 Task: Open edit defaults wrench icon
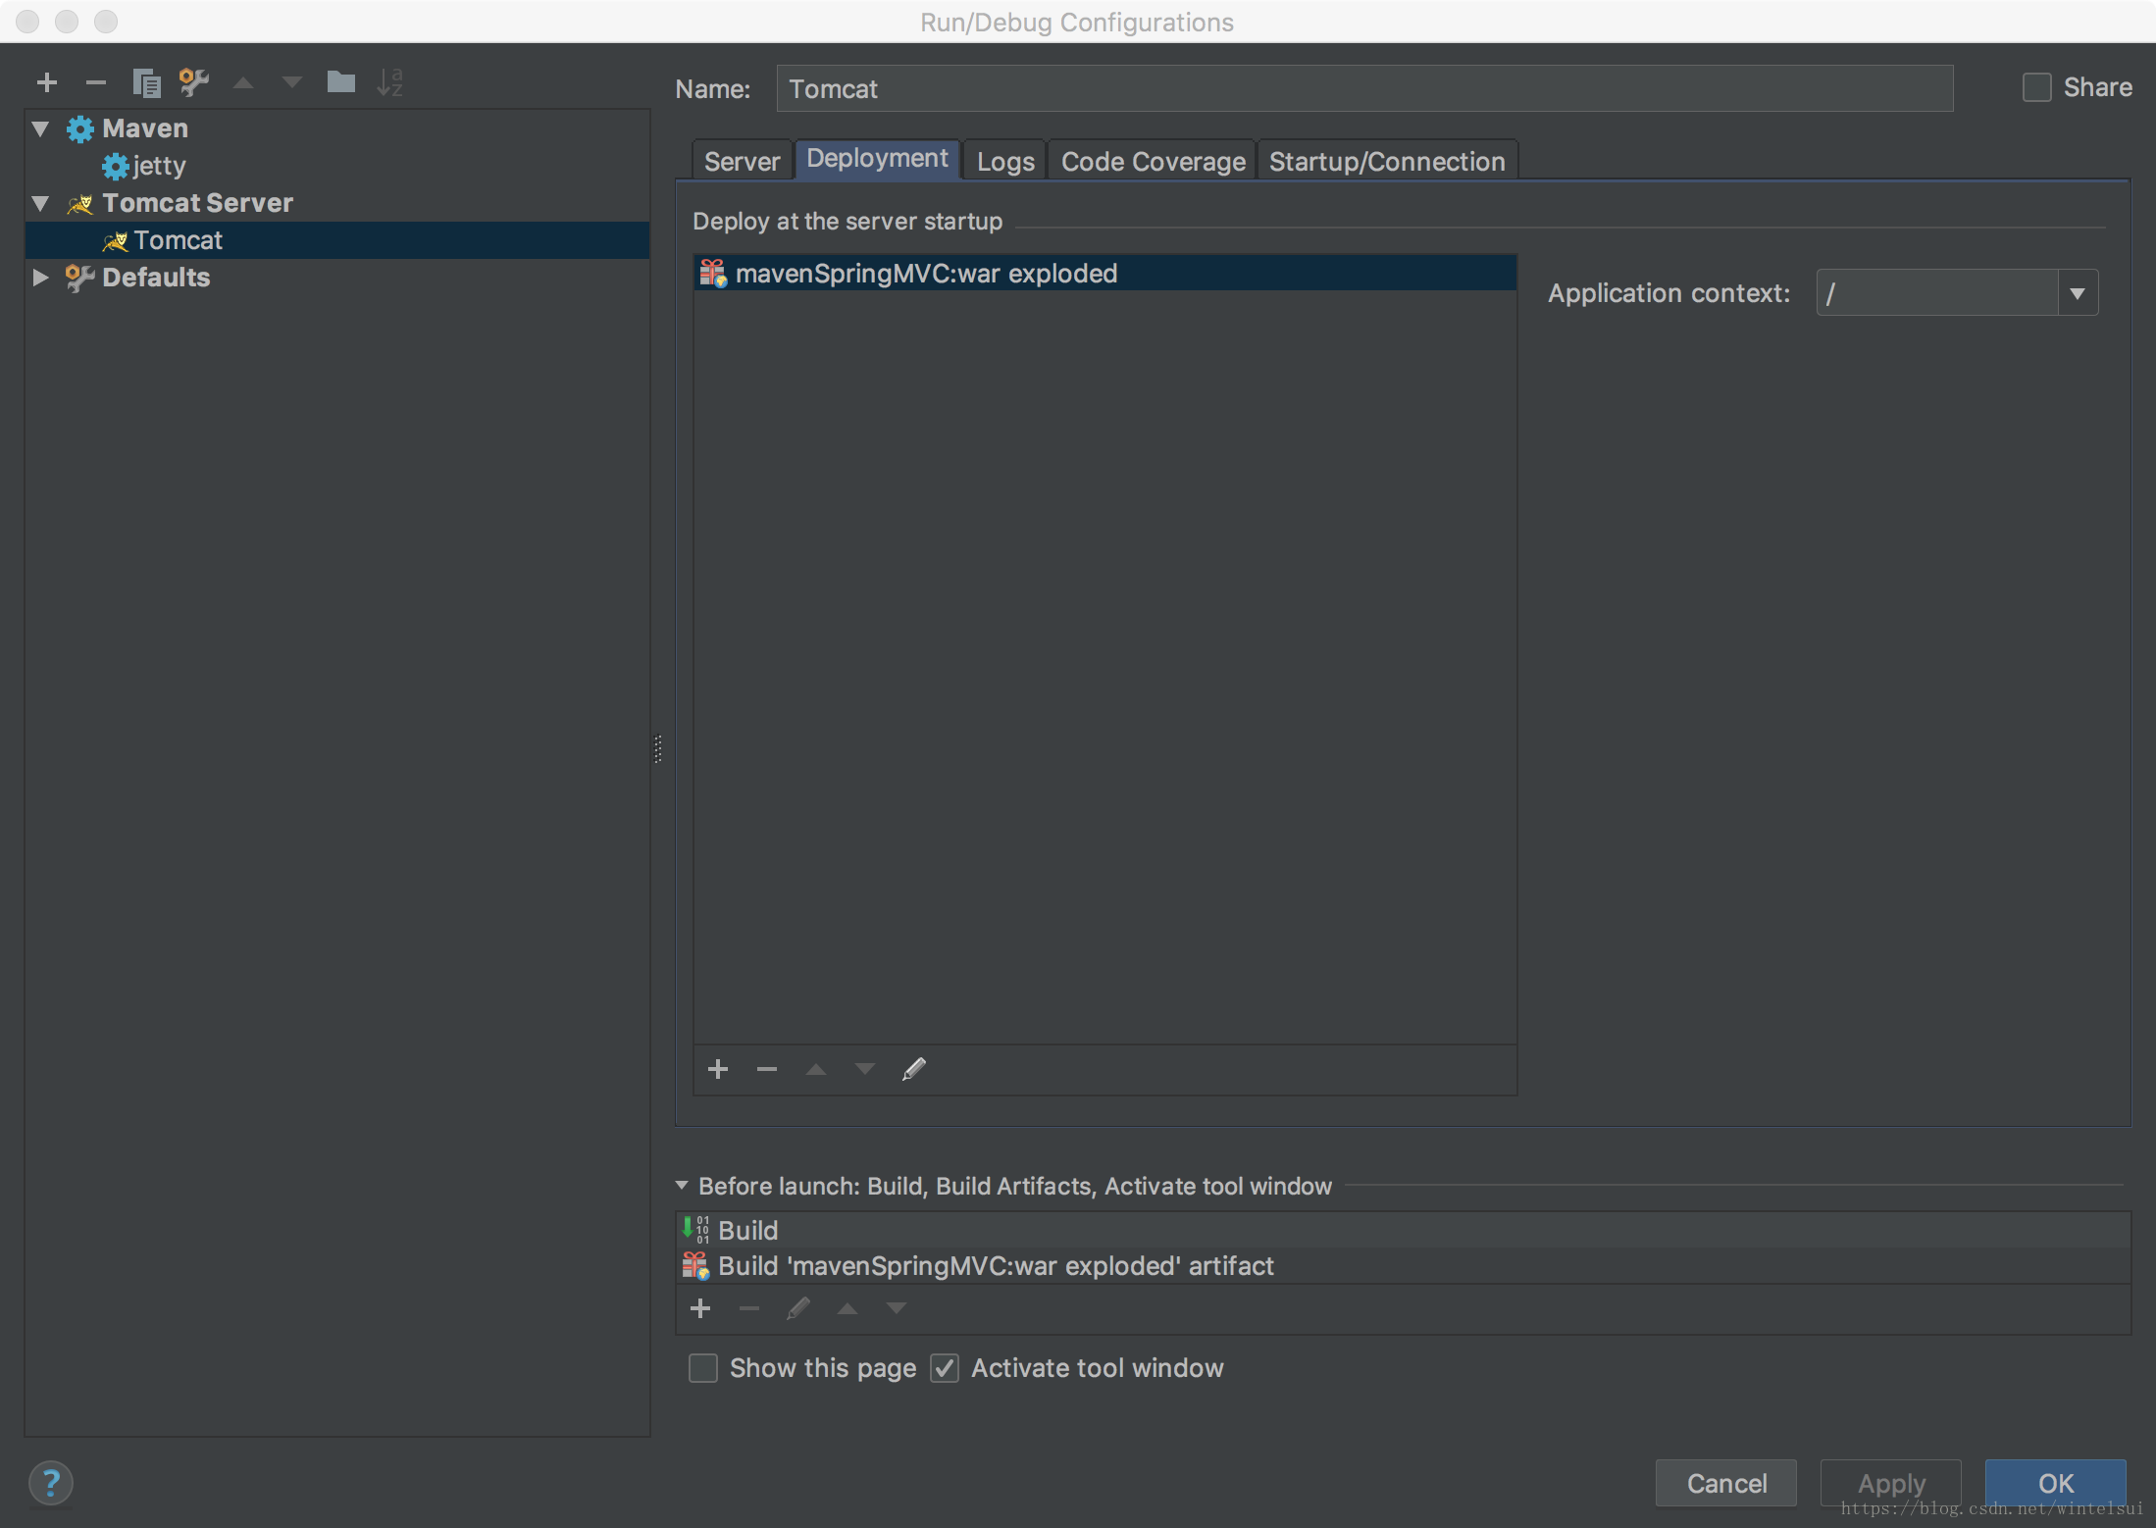click(194, 82)
